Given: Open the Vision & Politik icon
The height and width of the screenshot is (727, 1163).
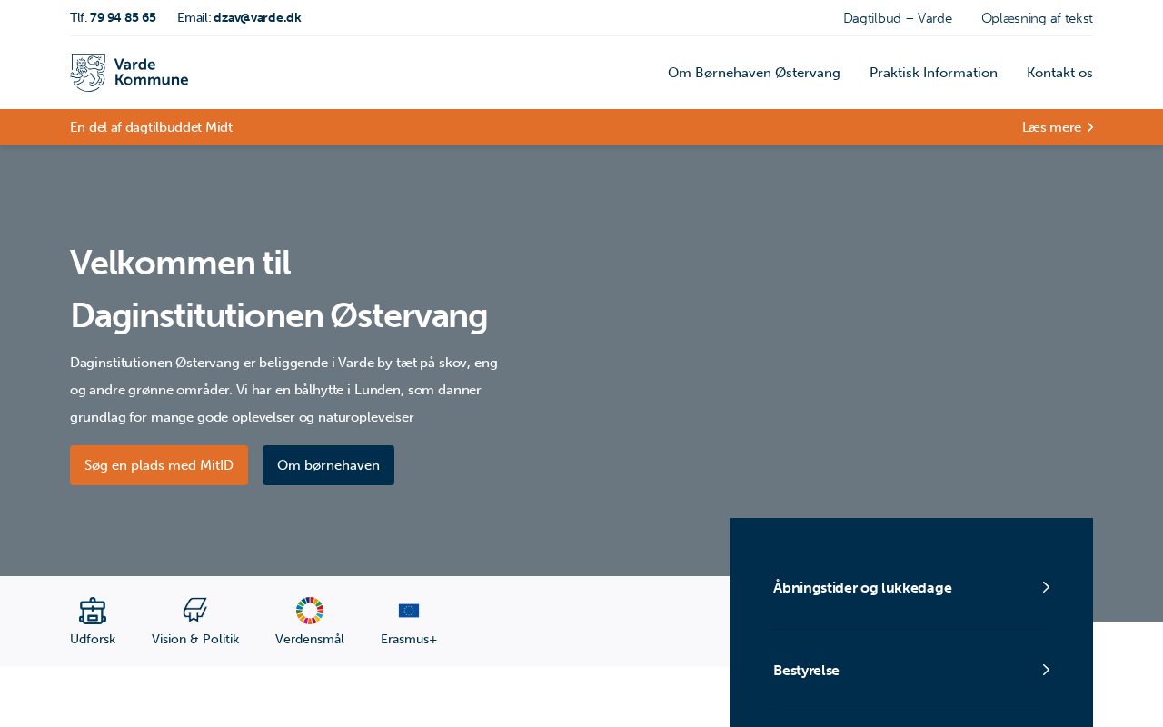Looking at the screenshot, I should pos(195,611).
